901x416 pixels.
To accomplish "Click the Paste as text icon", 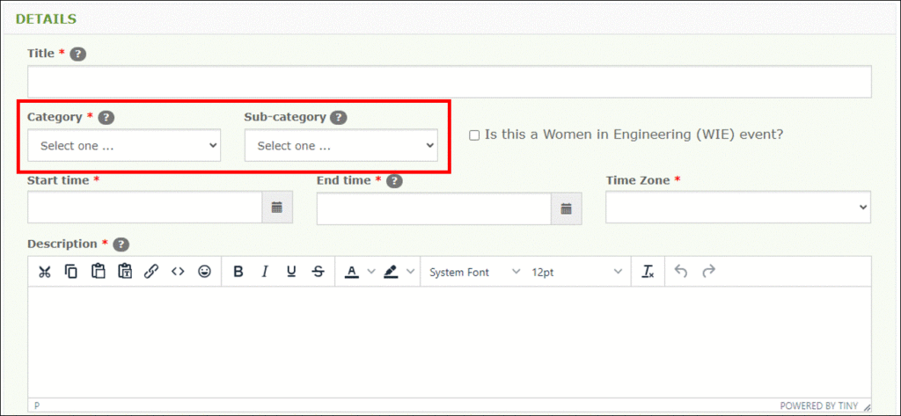I will tap(125, 272).
